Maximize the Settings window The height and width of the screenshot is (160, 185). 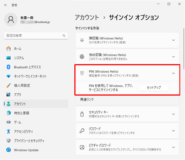(x=169, y=4)
